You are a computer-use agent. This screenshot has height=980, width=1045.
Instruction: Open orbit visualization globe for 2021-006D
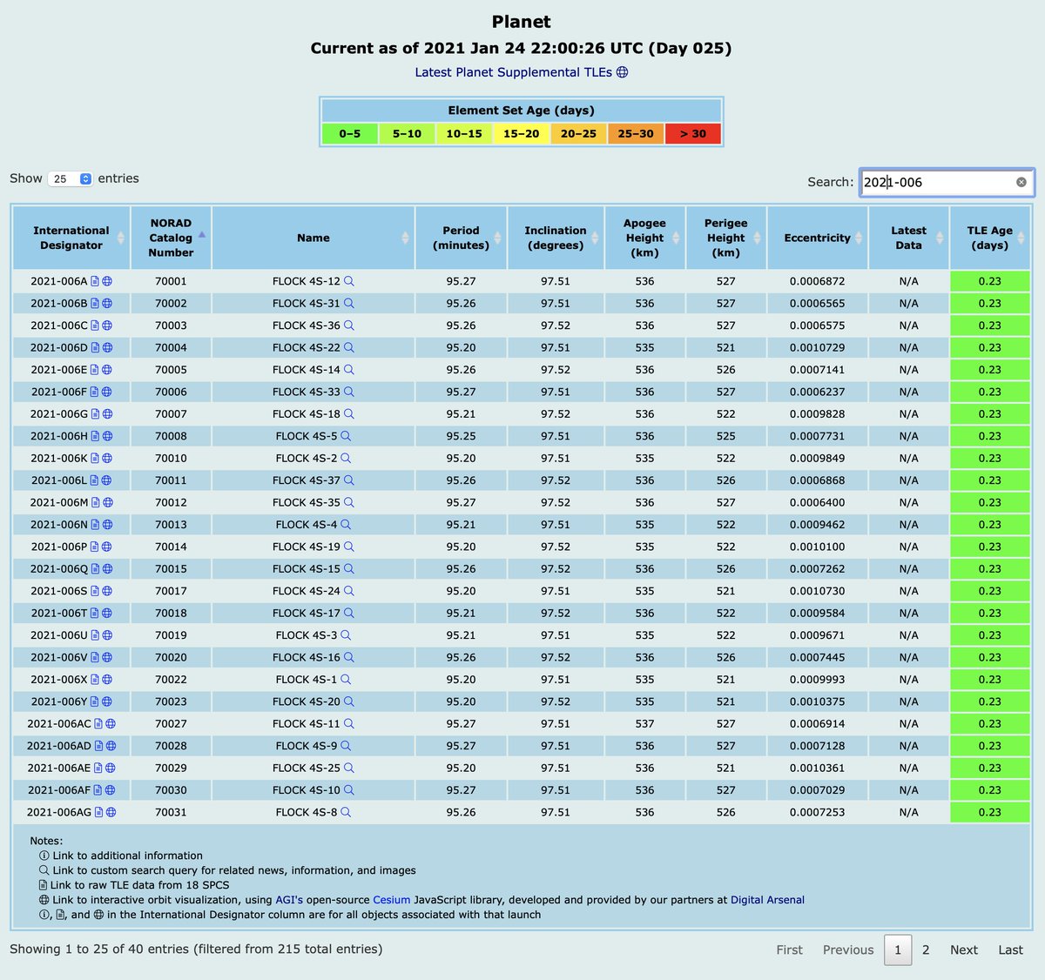(x=107, y=347)
